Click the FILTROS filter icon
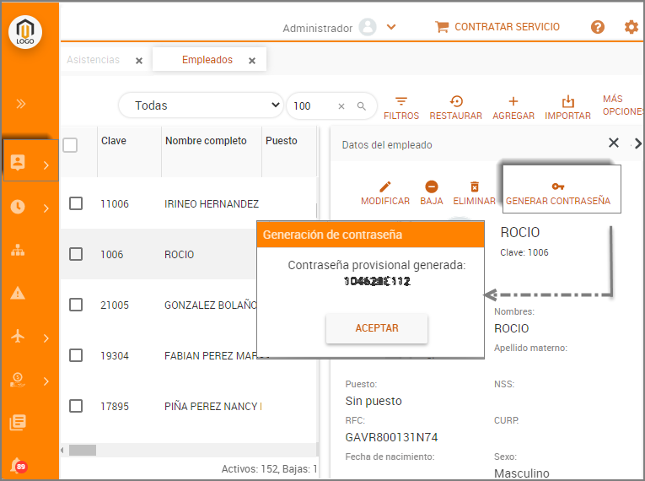 coord(401,101)
